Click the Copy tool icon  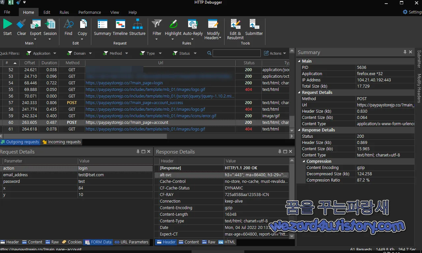(x=82, y=24)
